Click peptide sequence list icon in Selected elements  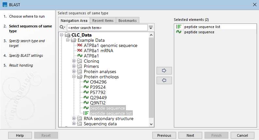click(x=178, y=27)
